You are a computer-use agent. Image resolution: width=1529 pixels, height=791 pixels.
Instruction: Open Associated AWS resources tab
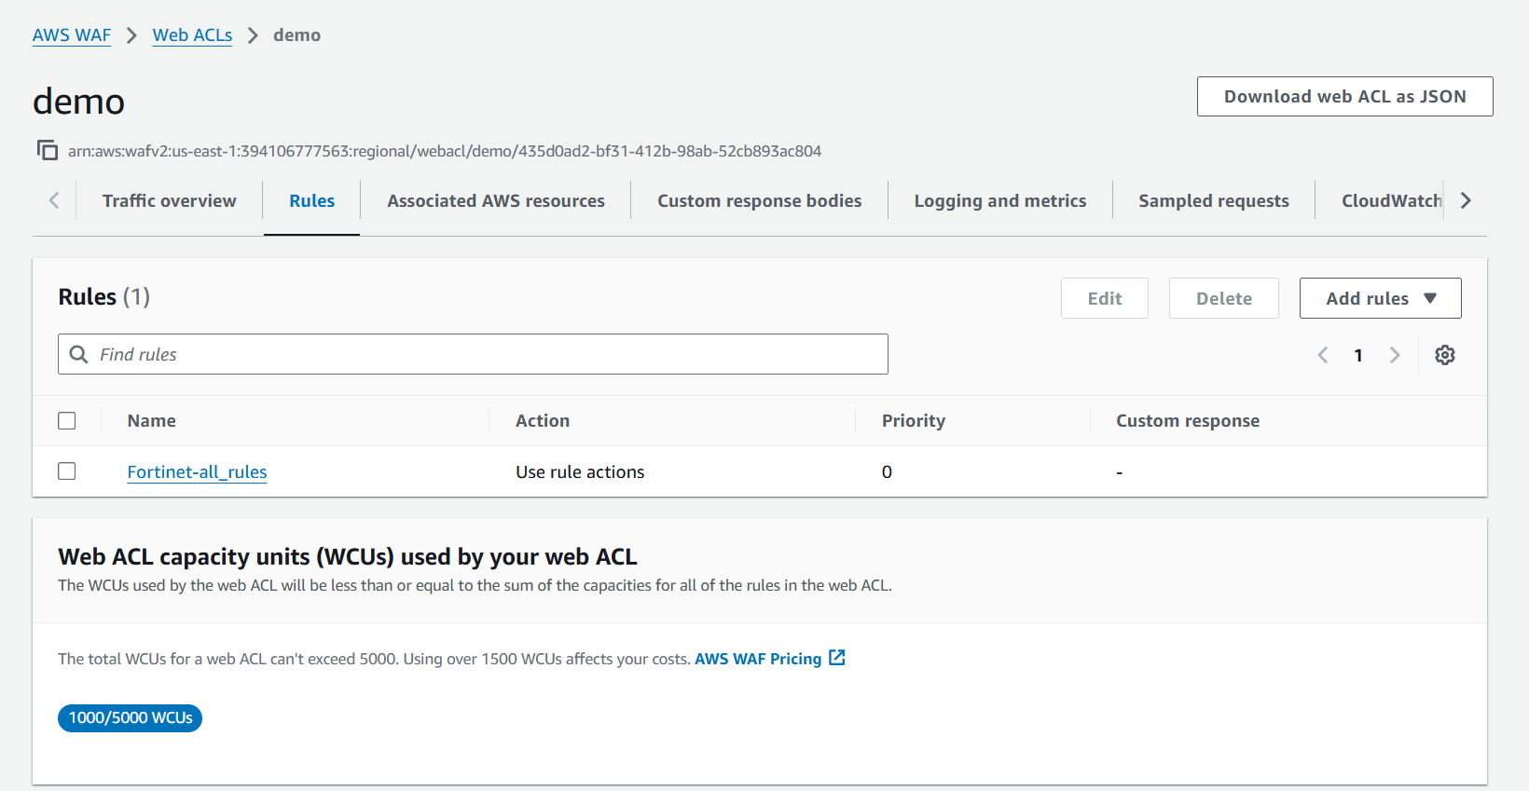point(495,201)
